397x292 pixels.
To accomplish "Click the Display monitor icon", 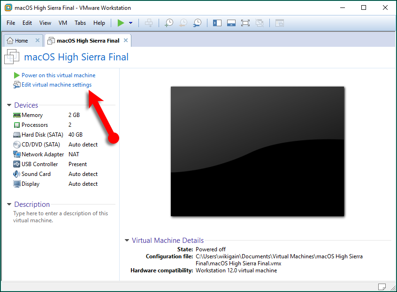I will (17, 184).
